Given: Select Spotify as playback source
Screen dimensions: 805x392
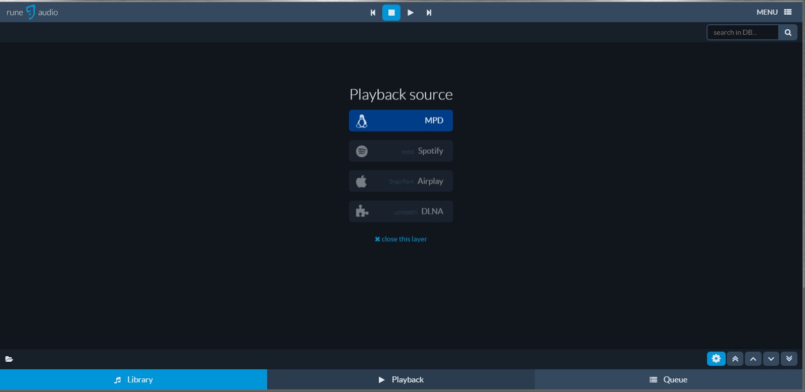Looking at the screenshot, I should pos(401,151).
